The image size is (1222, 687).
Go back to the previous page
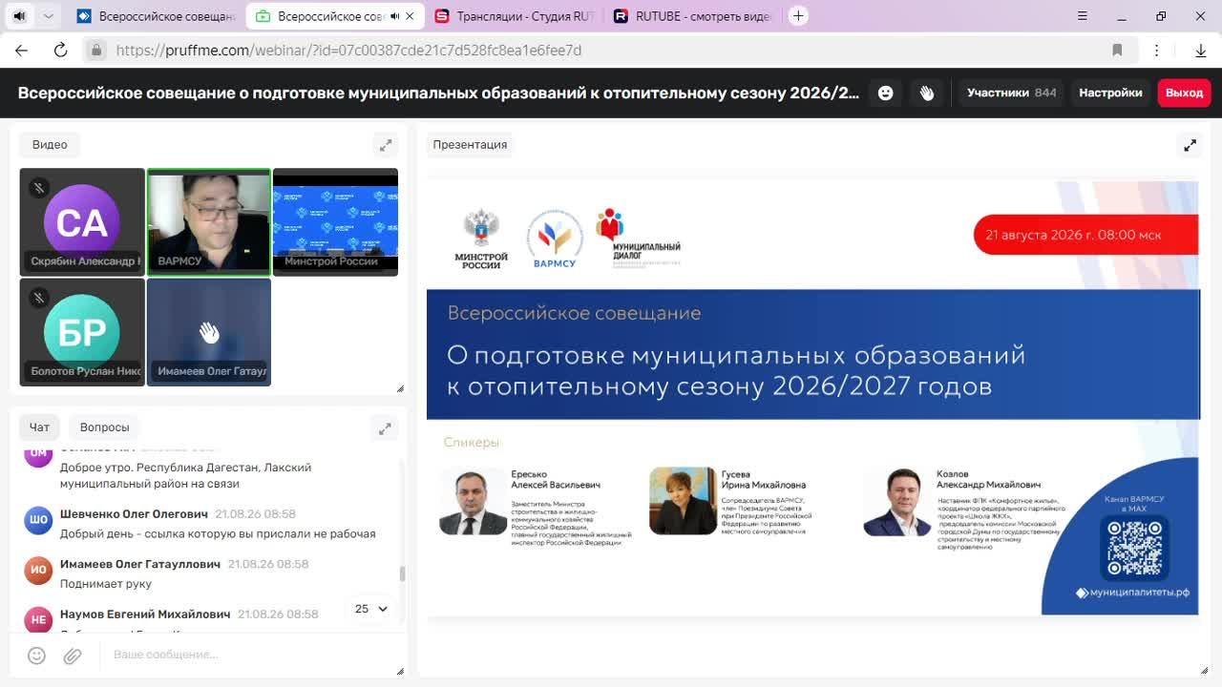(x=21, y=51)
